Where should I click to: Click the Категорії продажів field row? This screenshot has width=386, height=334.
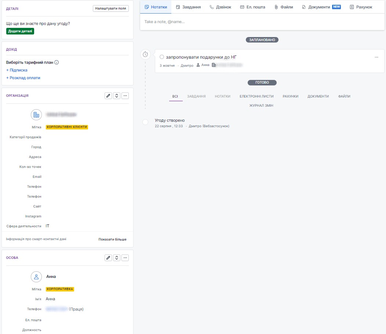tap(68, 137)
